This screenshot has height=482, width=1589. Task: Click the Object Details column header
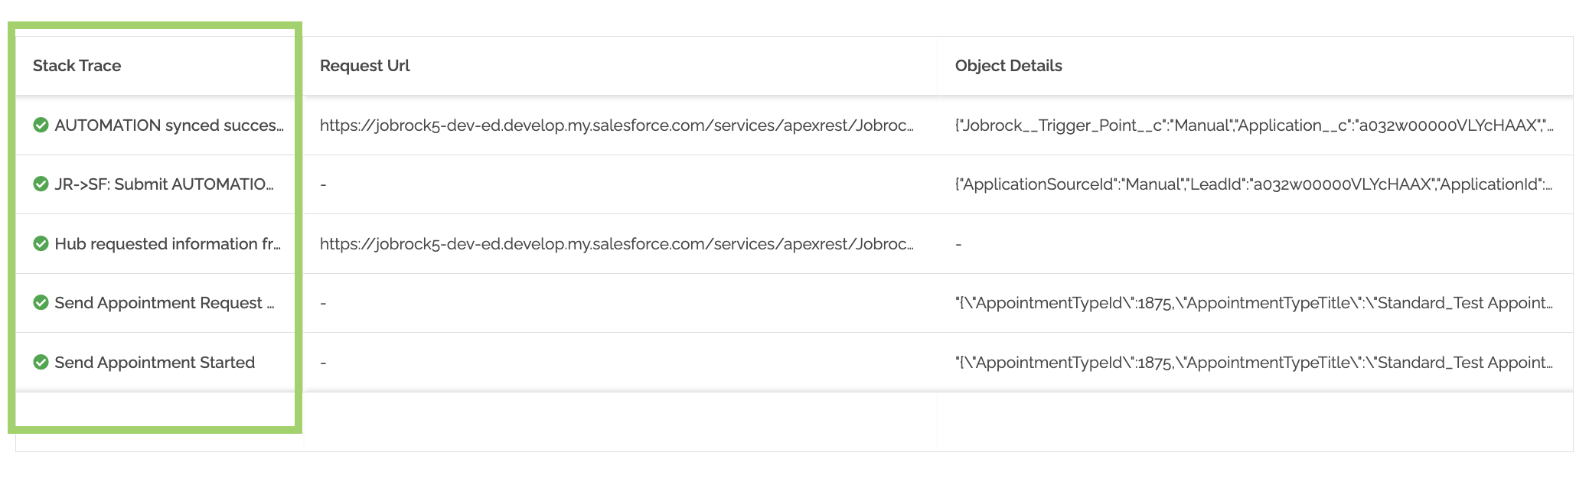[1008, 66]
